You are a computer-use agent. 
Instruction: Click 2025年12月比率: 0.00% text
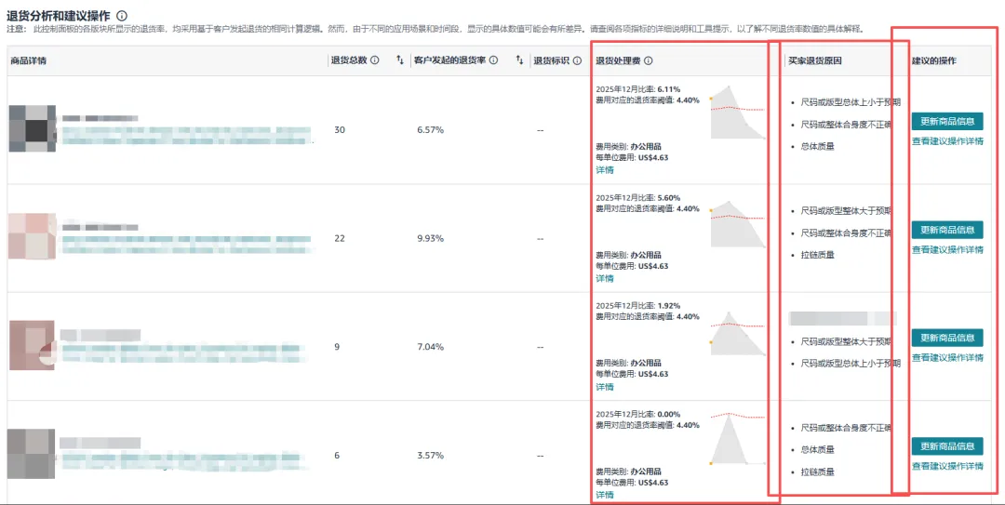pyautogui.click(x=638, y=414)
